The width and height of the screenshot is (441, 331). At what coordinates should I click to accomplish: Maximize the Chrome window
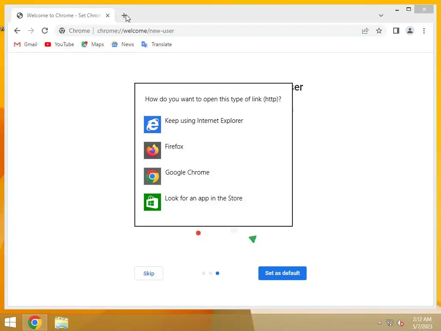coord(409,9)
